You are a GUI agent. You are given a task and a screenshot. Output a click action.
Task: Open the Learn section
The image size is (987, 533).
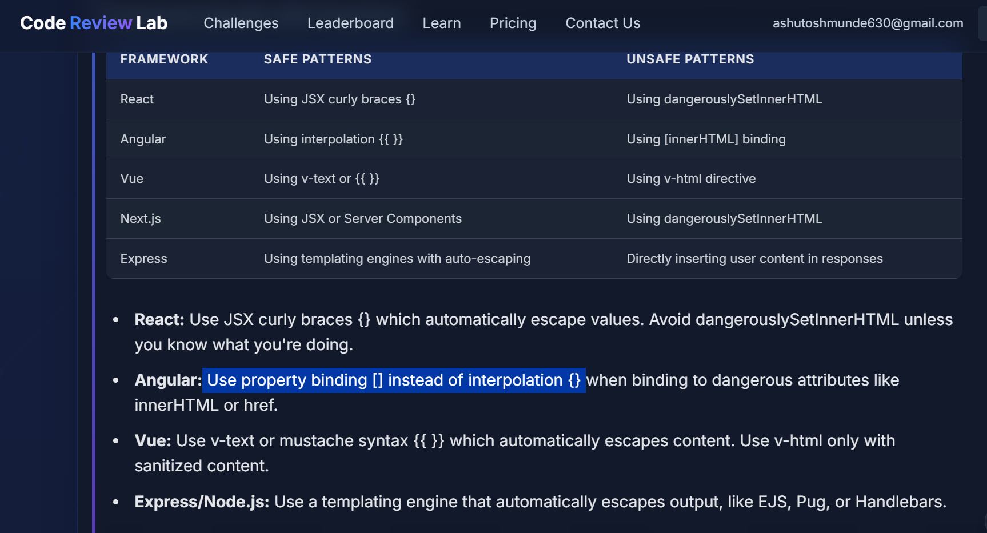(x=442, y=23)
